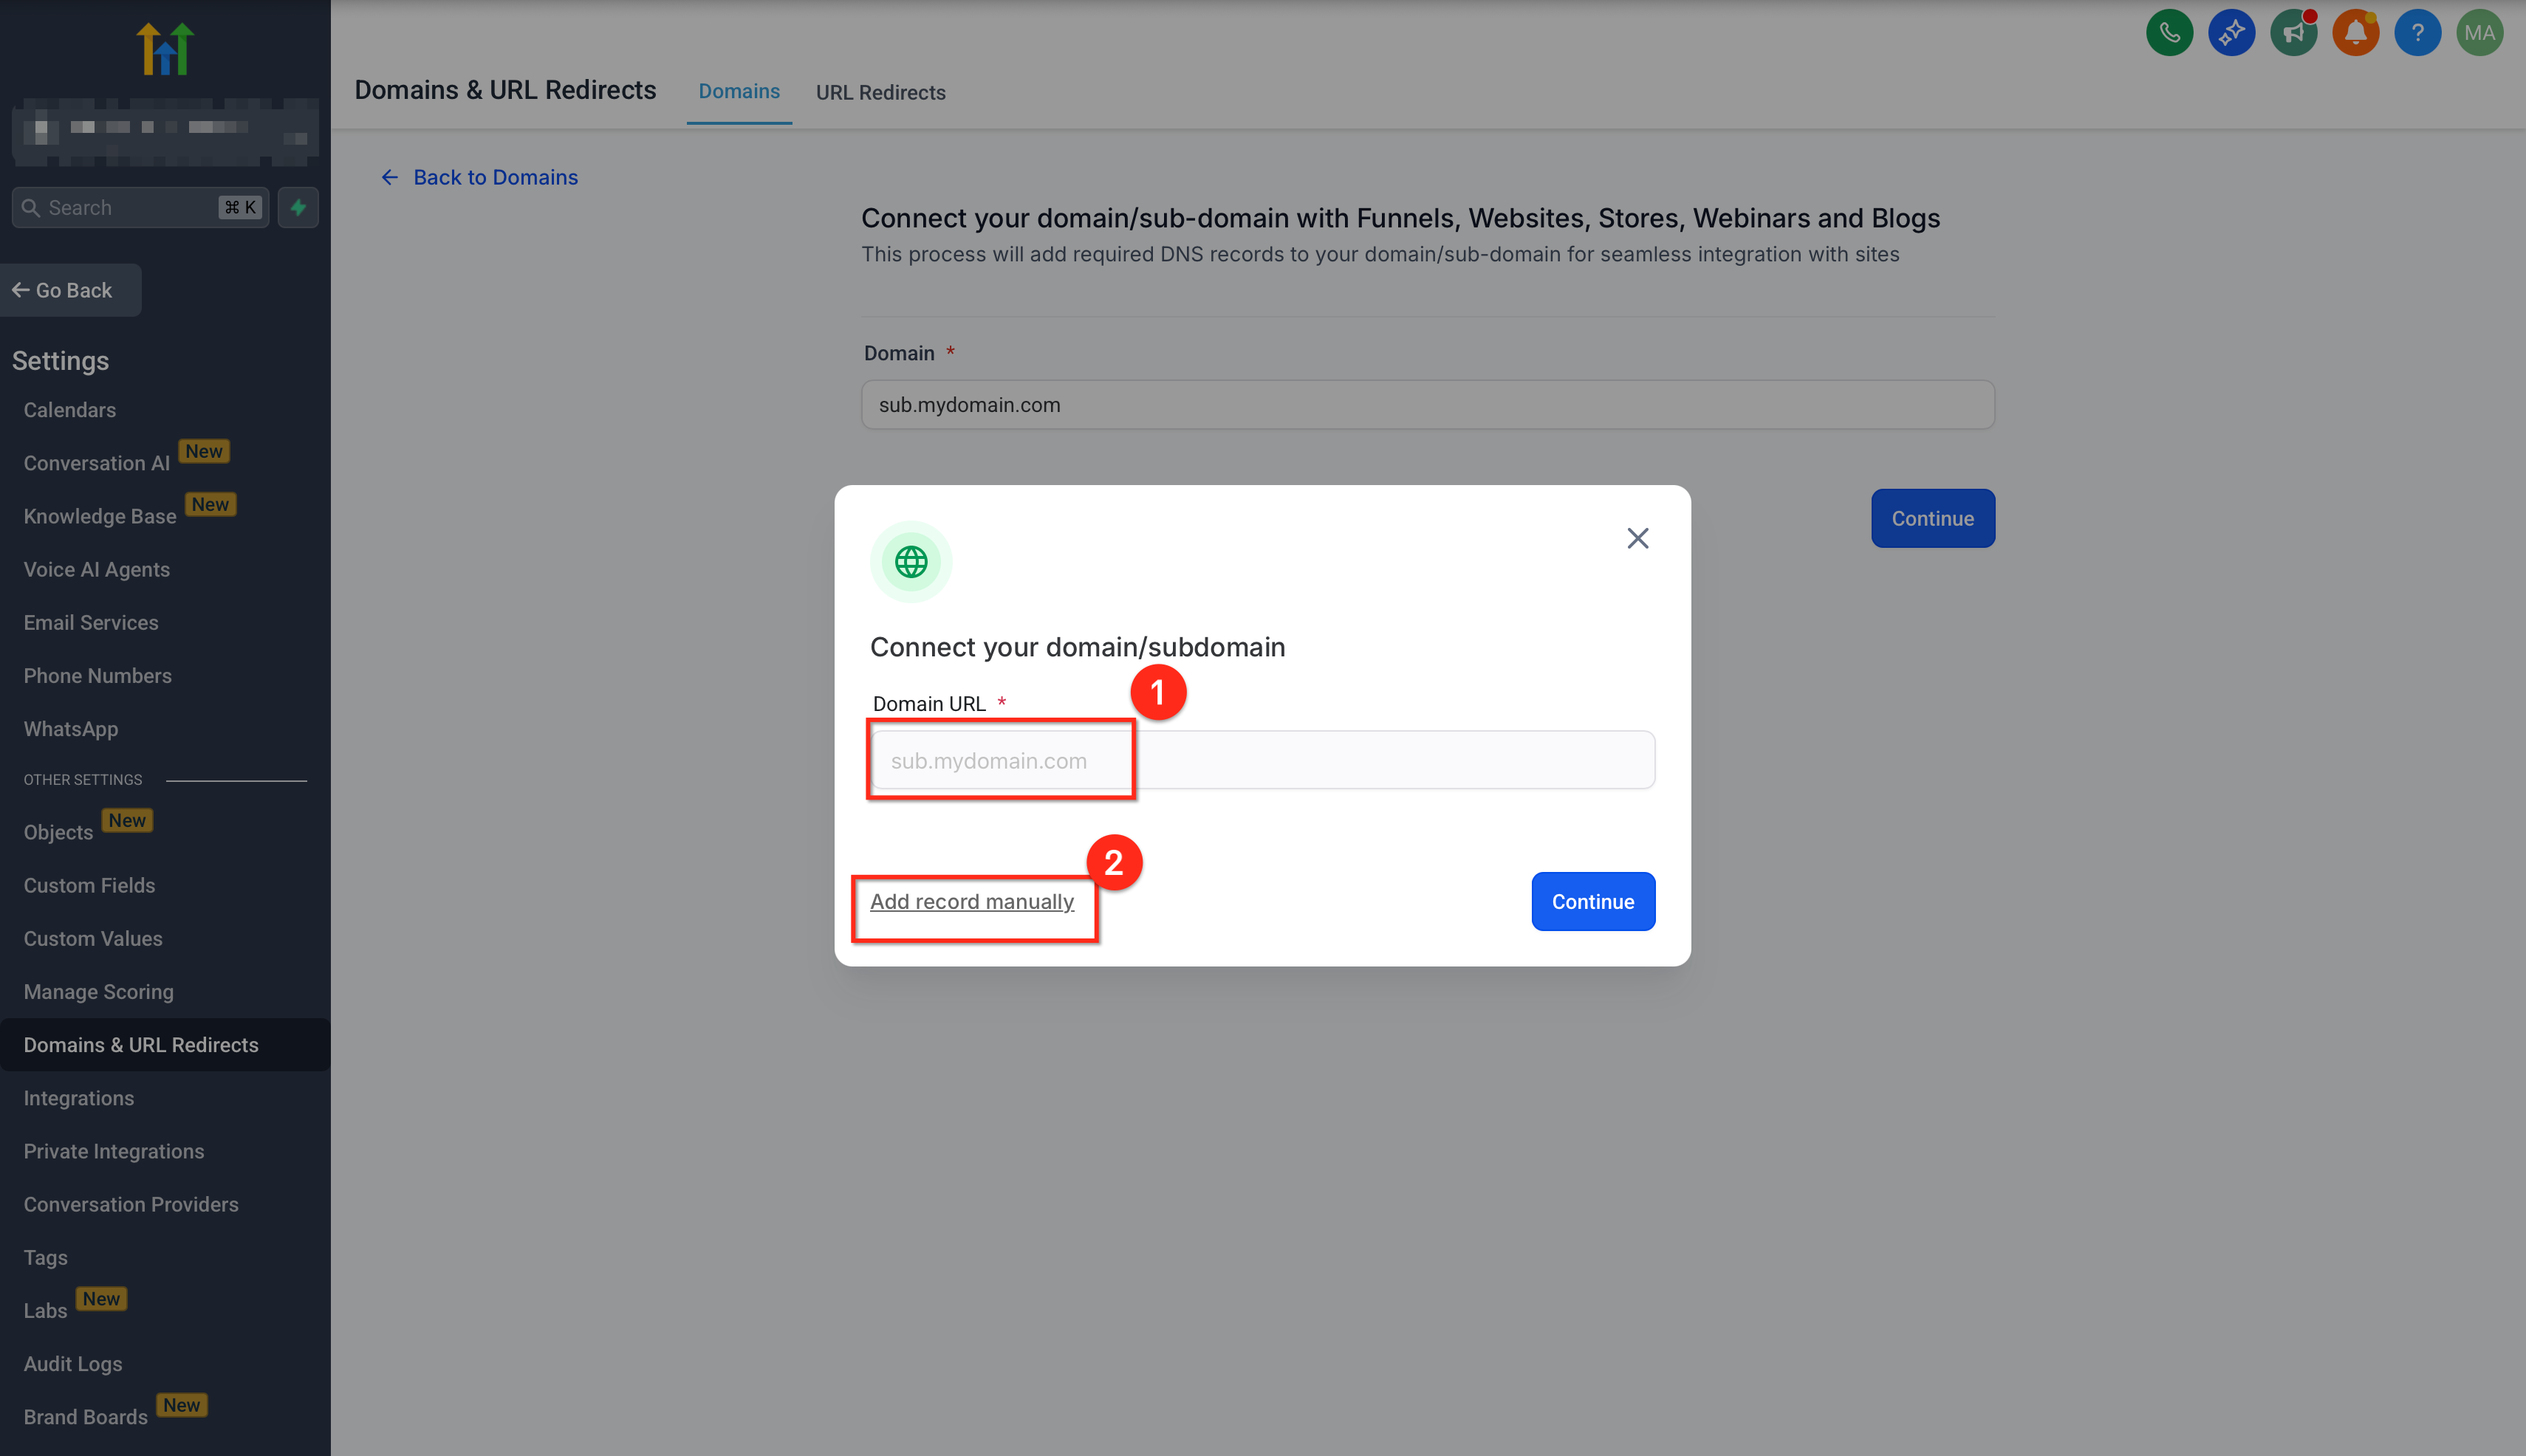Close the connect domain dialog

tap(1637, 538)
